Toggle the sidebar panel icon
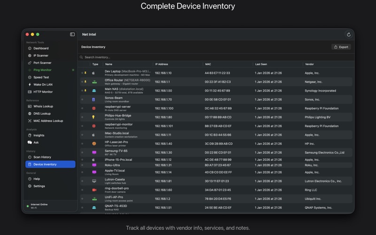Viewport: 376px width, 235px height. (x=72, y=34)
